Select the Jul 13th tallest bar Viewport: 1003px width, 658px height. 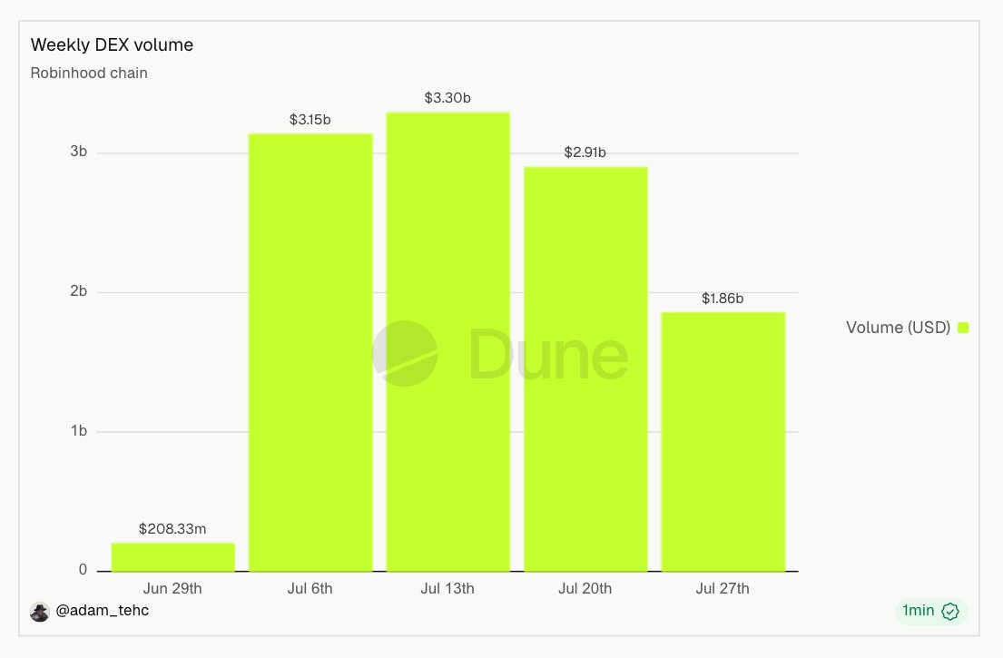click(447, 341)
